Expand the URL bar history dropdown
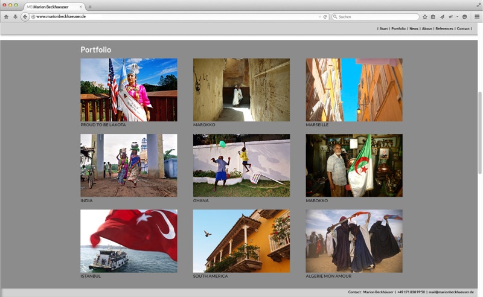This screenshot has height=297, width=483. coord(319,17)
